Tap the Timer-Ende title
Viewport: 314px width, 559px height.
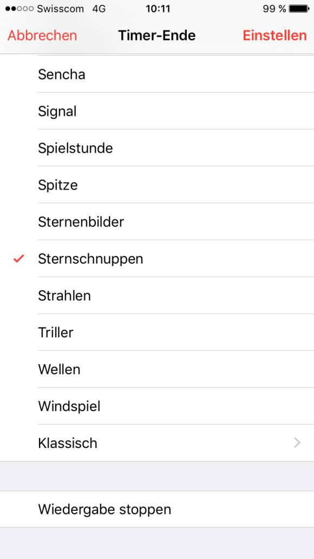point(157,35)
